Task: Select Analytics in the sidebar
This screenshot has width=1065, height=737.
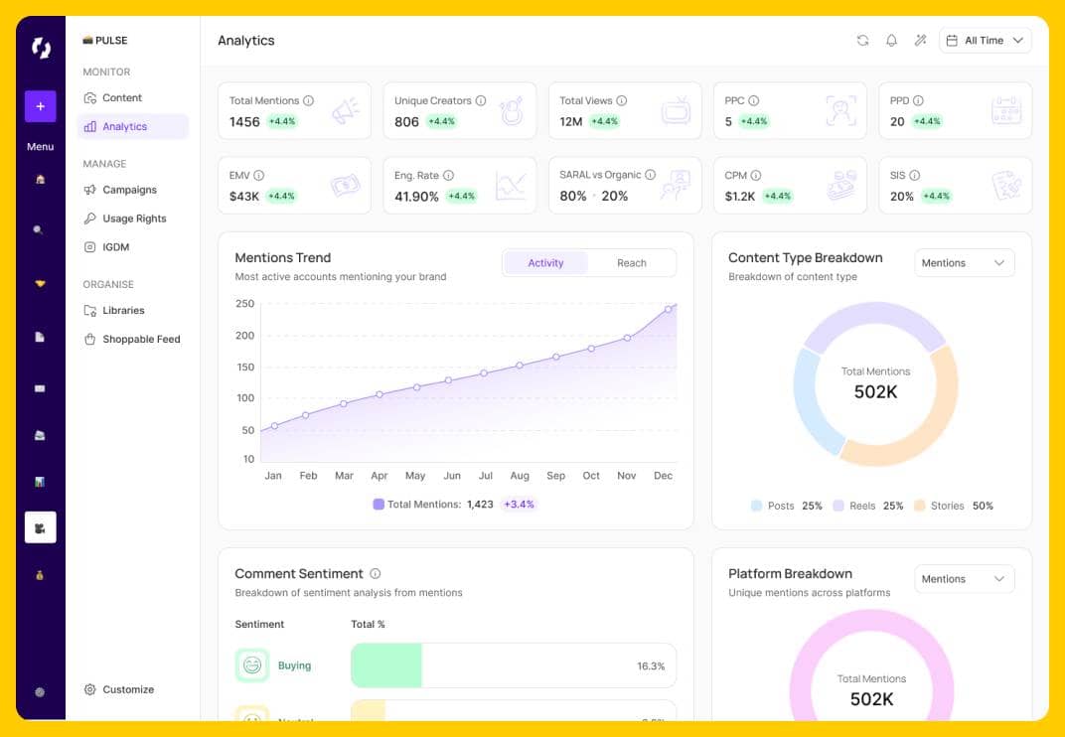Action: (132, 126)
